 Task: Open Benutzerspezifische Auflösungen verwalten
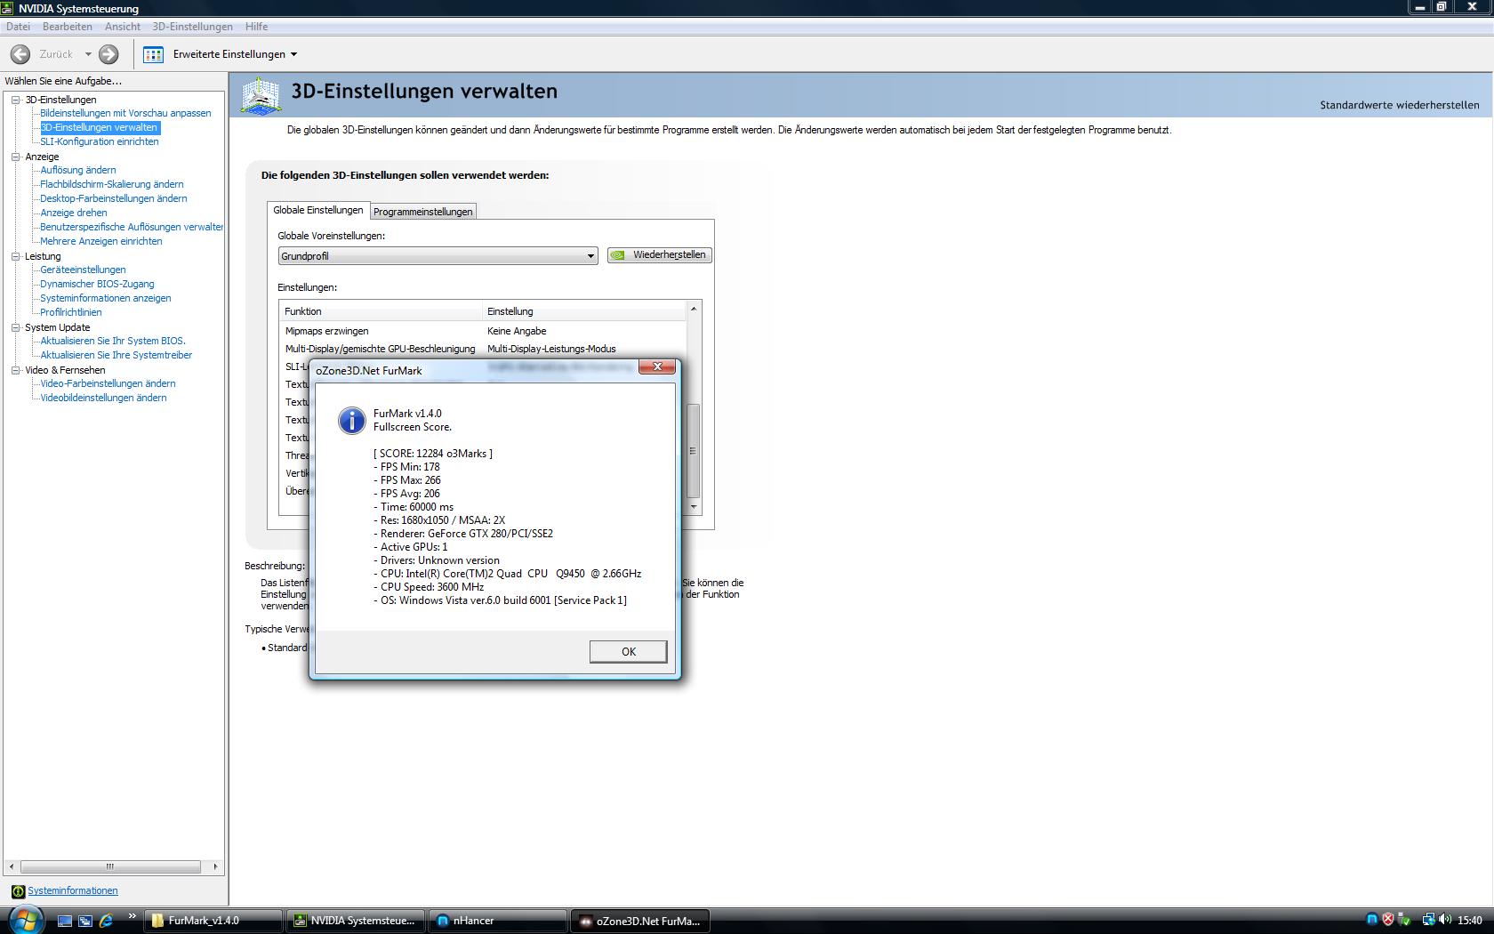click(132, 227)
